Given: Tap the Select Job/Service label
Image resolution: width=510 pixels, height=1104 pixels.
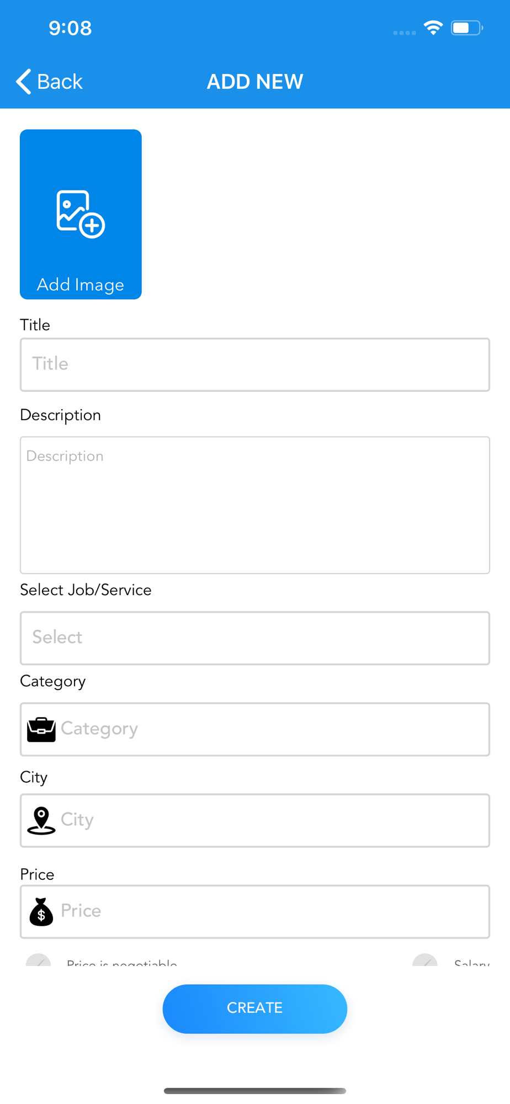Looking at the screenshot, I should [86, 590].
